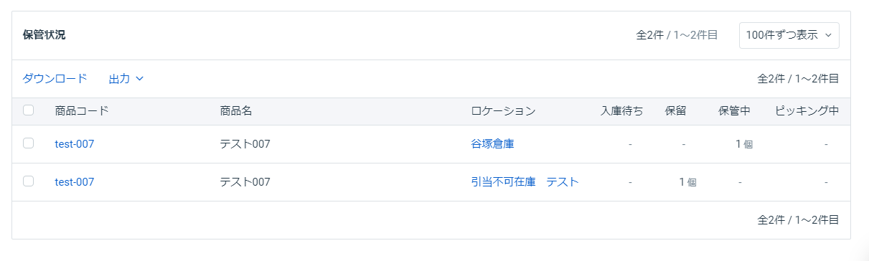Expand the 出力 dropdown menu
The width and height of the screenshot is (869, 261).
pyautogui.click(x=126, y=78)
